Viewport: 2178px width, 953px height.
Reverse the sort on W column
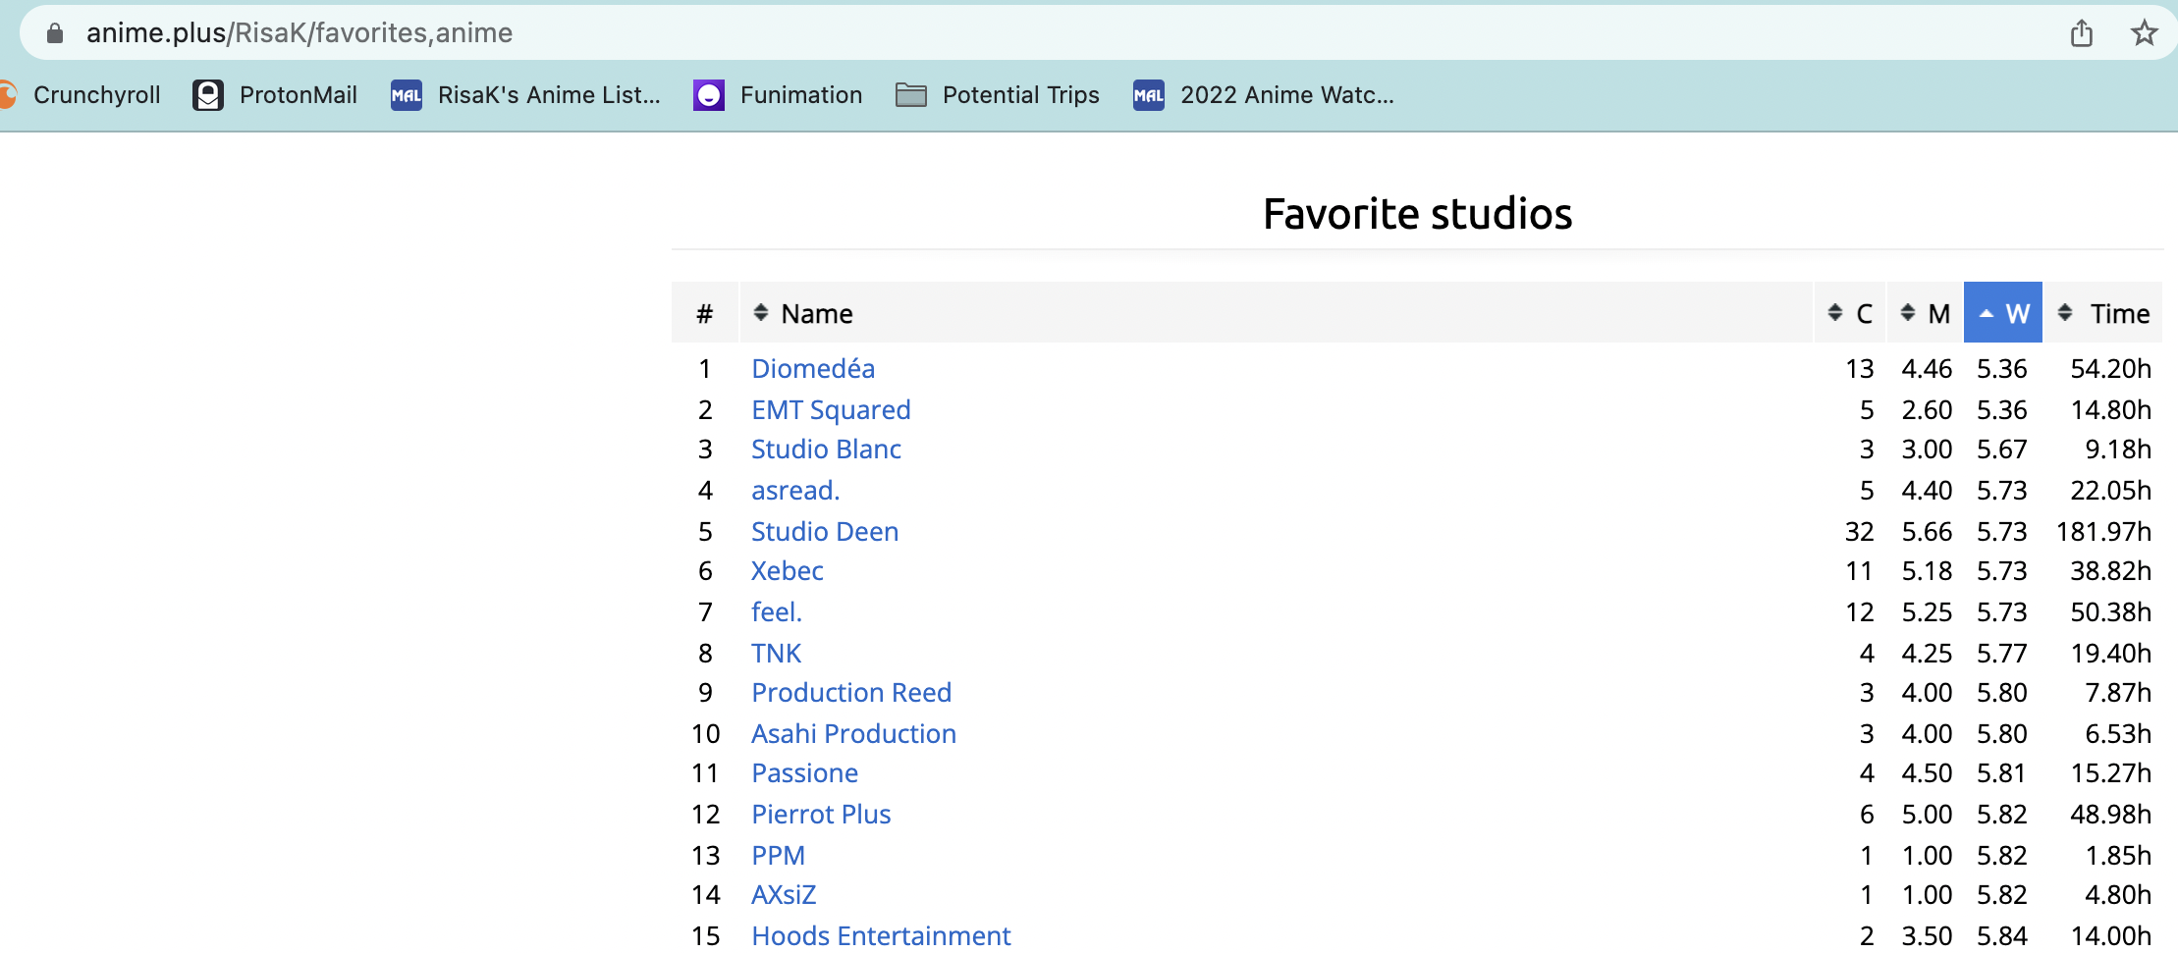coord(2003,314)
